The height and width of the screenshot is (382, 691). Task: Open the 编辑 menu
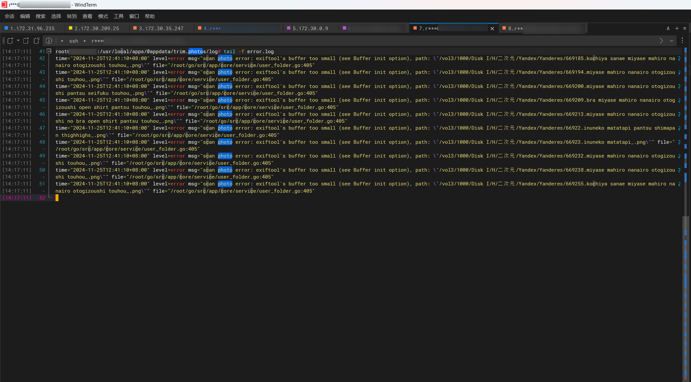click(25, 16)
